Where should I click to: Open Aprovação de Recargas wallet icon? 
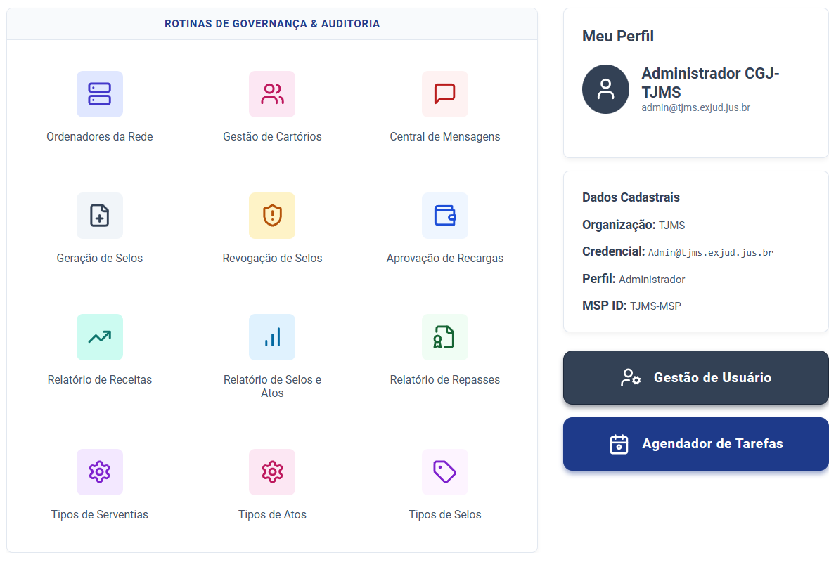444,216
